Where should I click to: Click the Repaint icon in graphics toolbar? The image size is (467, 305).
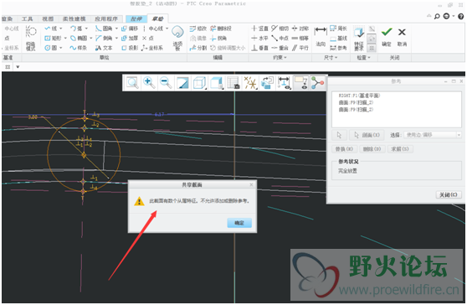click(x=182, y=83)
